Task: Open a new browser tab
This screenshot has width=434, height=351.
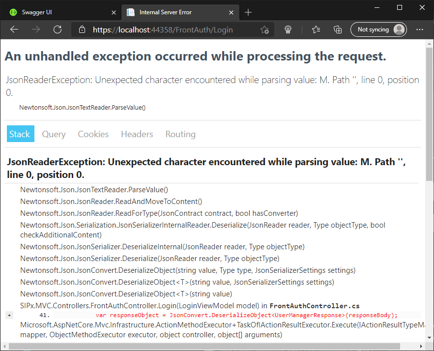Action: (x=248, y=12)
